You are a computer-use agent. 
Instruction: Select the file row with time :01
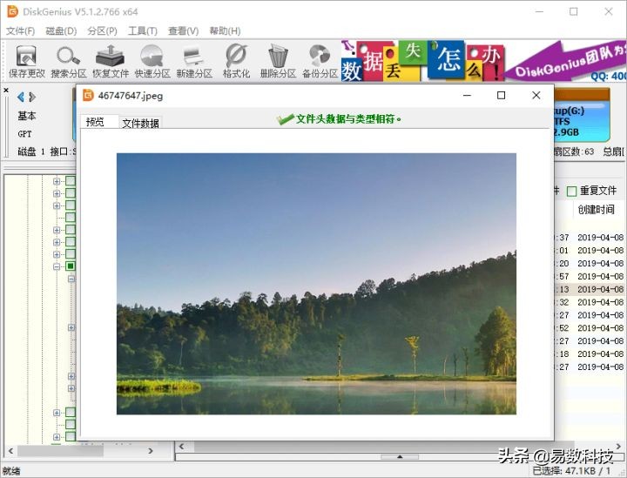pyautogui.click(x=590, y=250)
